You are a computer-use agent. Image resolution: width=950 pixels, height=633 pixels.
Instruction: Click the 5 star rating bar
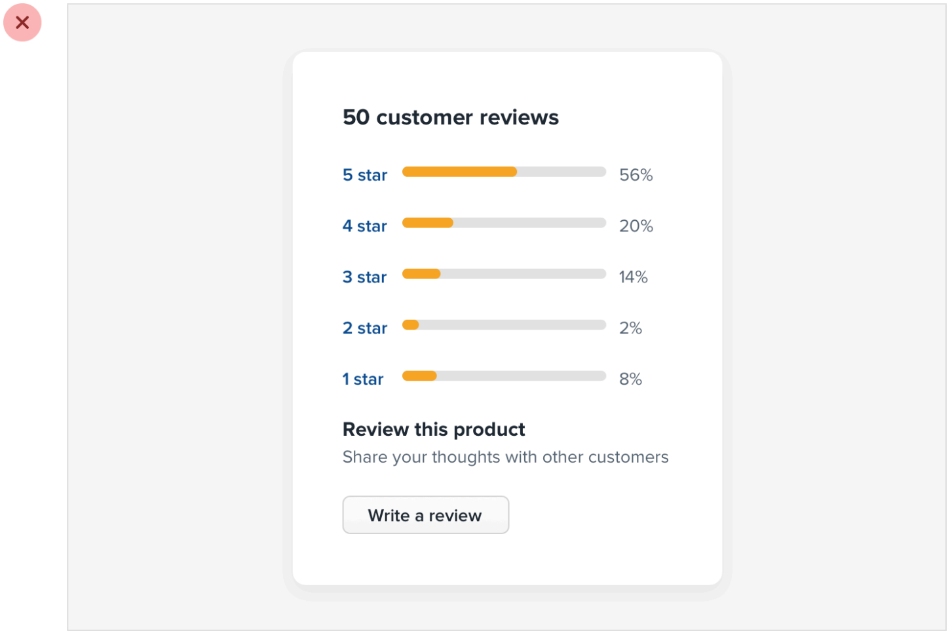coord(503,172)
